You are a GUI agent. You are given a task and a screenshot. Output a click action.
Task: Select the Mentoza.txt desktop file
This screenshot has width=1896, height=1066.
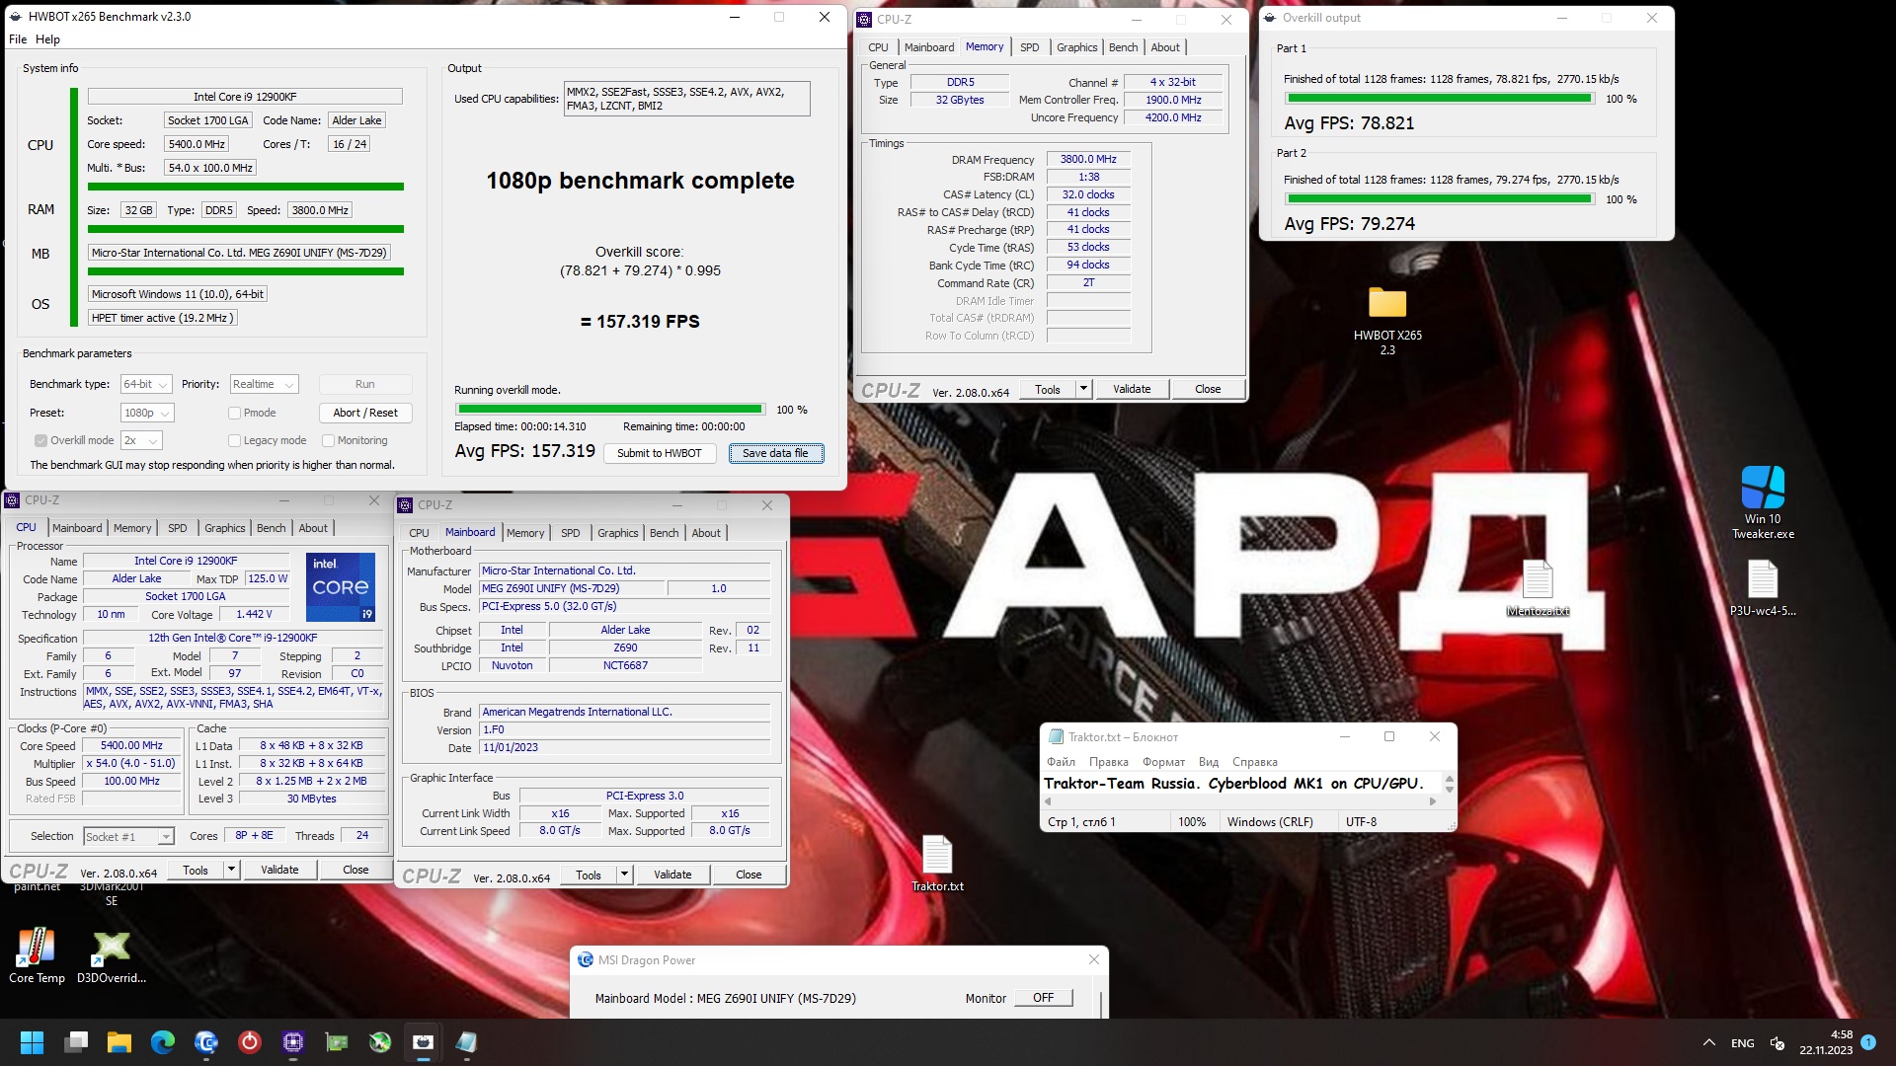tap(1538, 588)
